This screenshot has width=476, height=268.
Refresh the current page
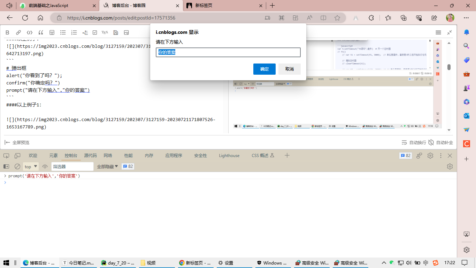tap(25, 18)
